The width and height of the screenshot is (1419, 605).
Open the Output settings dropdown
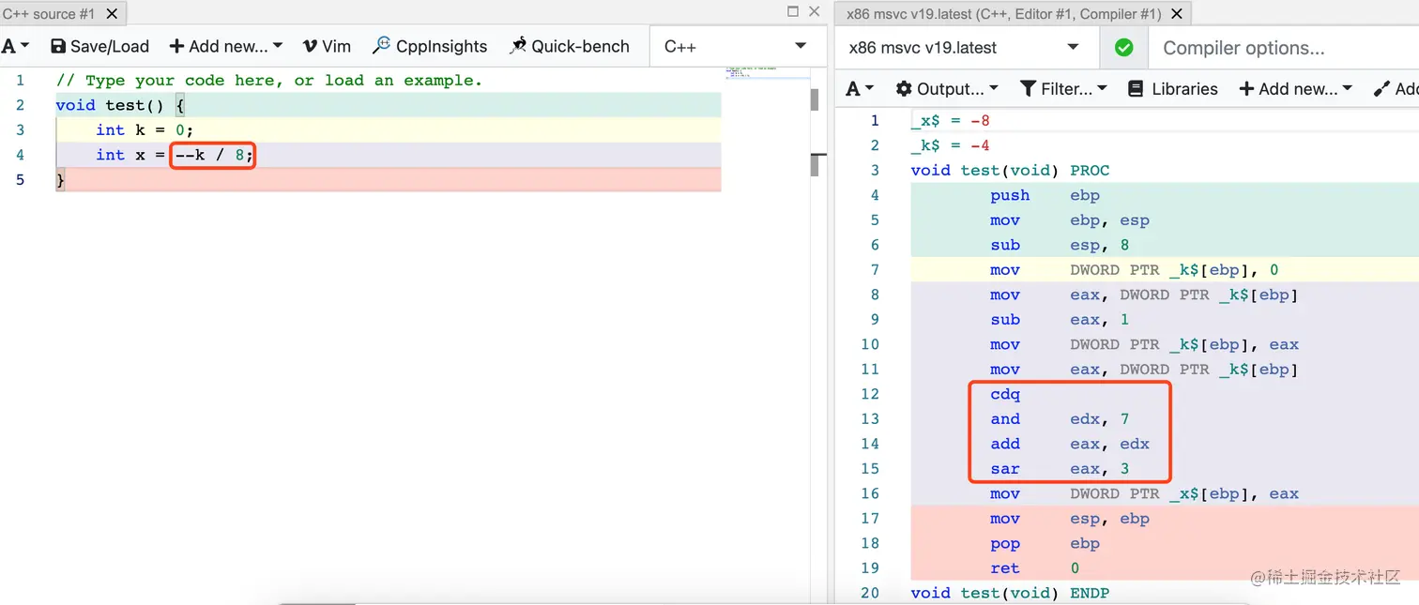(x=947, y=88)
